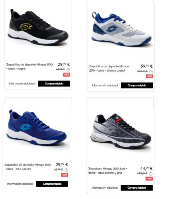Open Información adicional for dark blue Mirage 600
169x199 pixels.
(x=20, y=184)
